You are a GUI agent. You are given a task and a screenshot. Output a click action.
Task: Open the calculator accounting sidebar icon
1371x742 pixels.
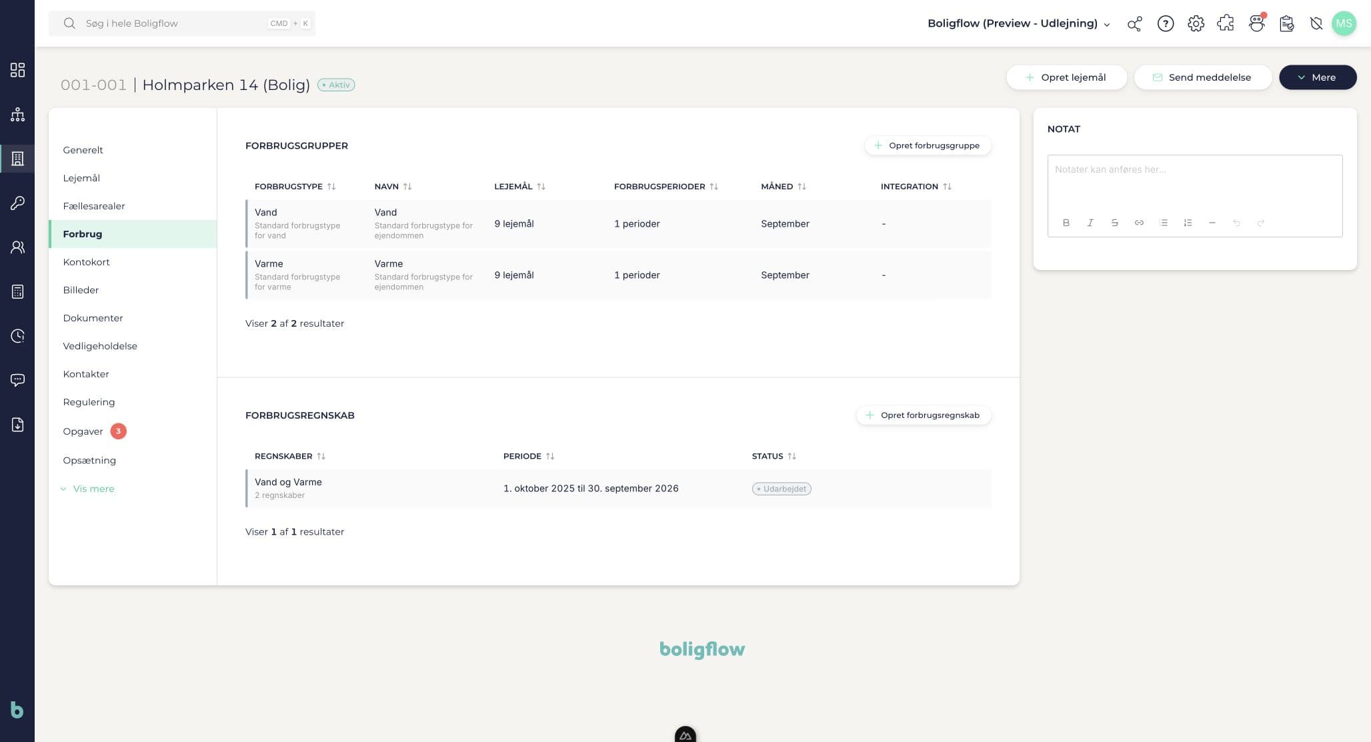click(17, 291)
